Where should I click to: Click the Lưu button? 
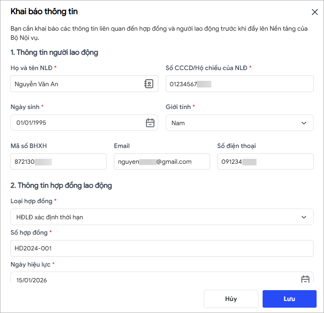point(289,298)
